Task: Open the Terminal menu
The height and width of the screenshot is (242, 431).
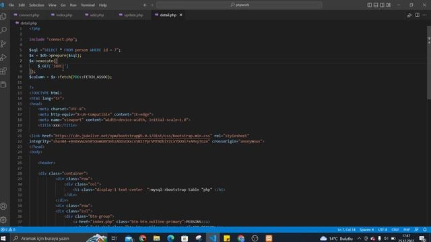Action: [x=88, y=5]
